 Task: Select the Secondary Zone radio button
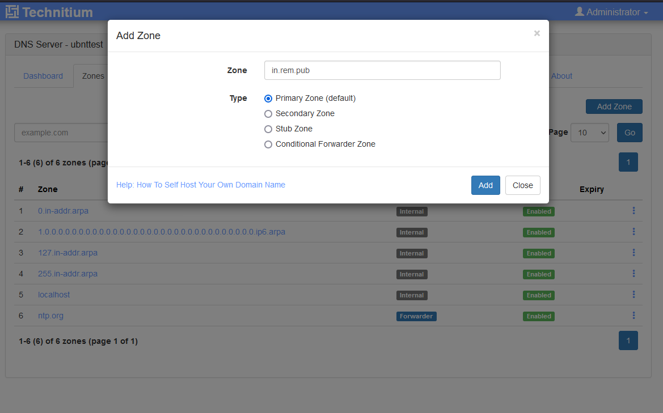pos(268,114)
